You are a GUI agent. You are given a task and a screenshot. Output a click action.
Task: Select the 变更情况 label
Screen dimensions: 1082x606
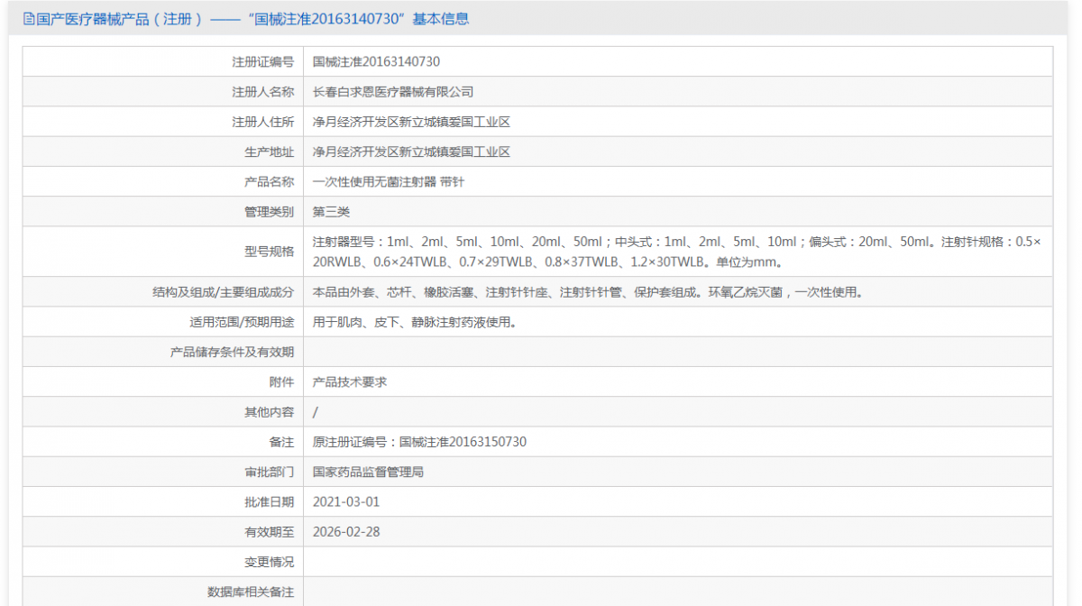(x=270, y=562)
